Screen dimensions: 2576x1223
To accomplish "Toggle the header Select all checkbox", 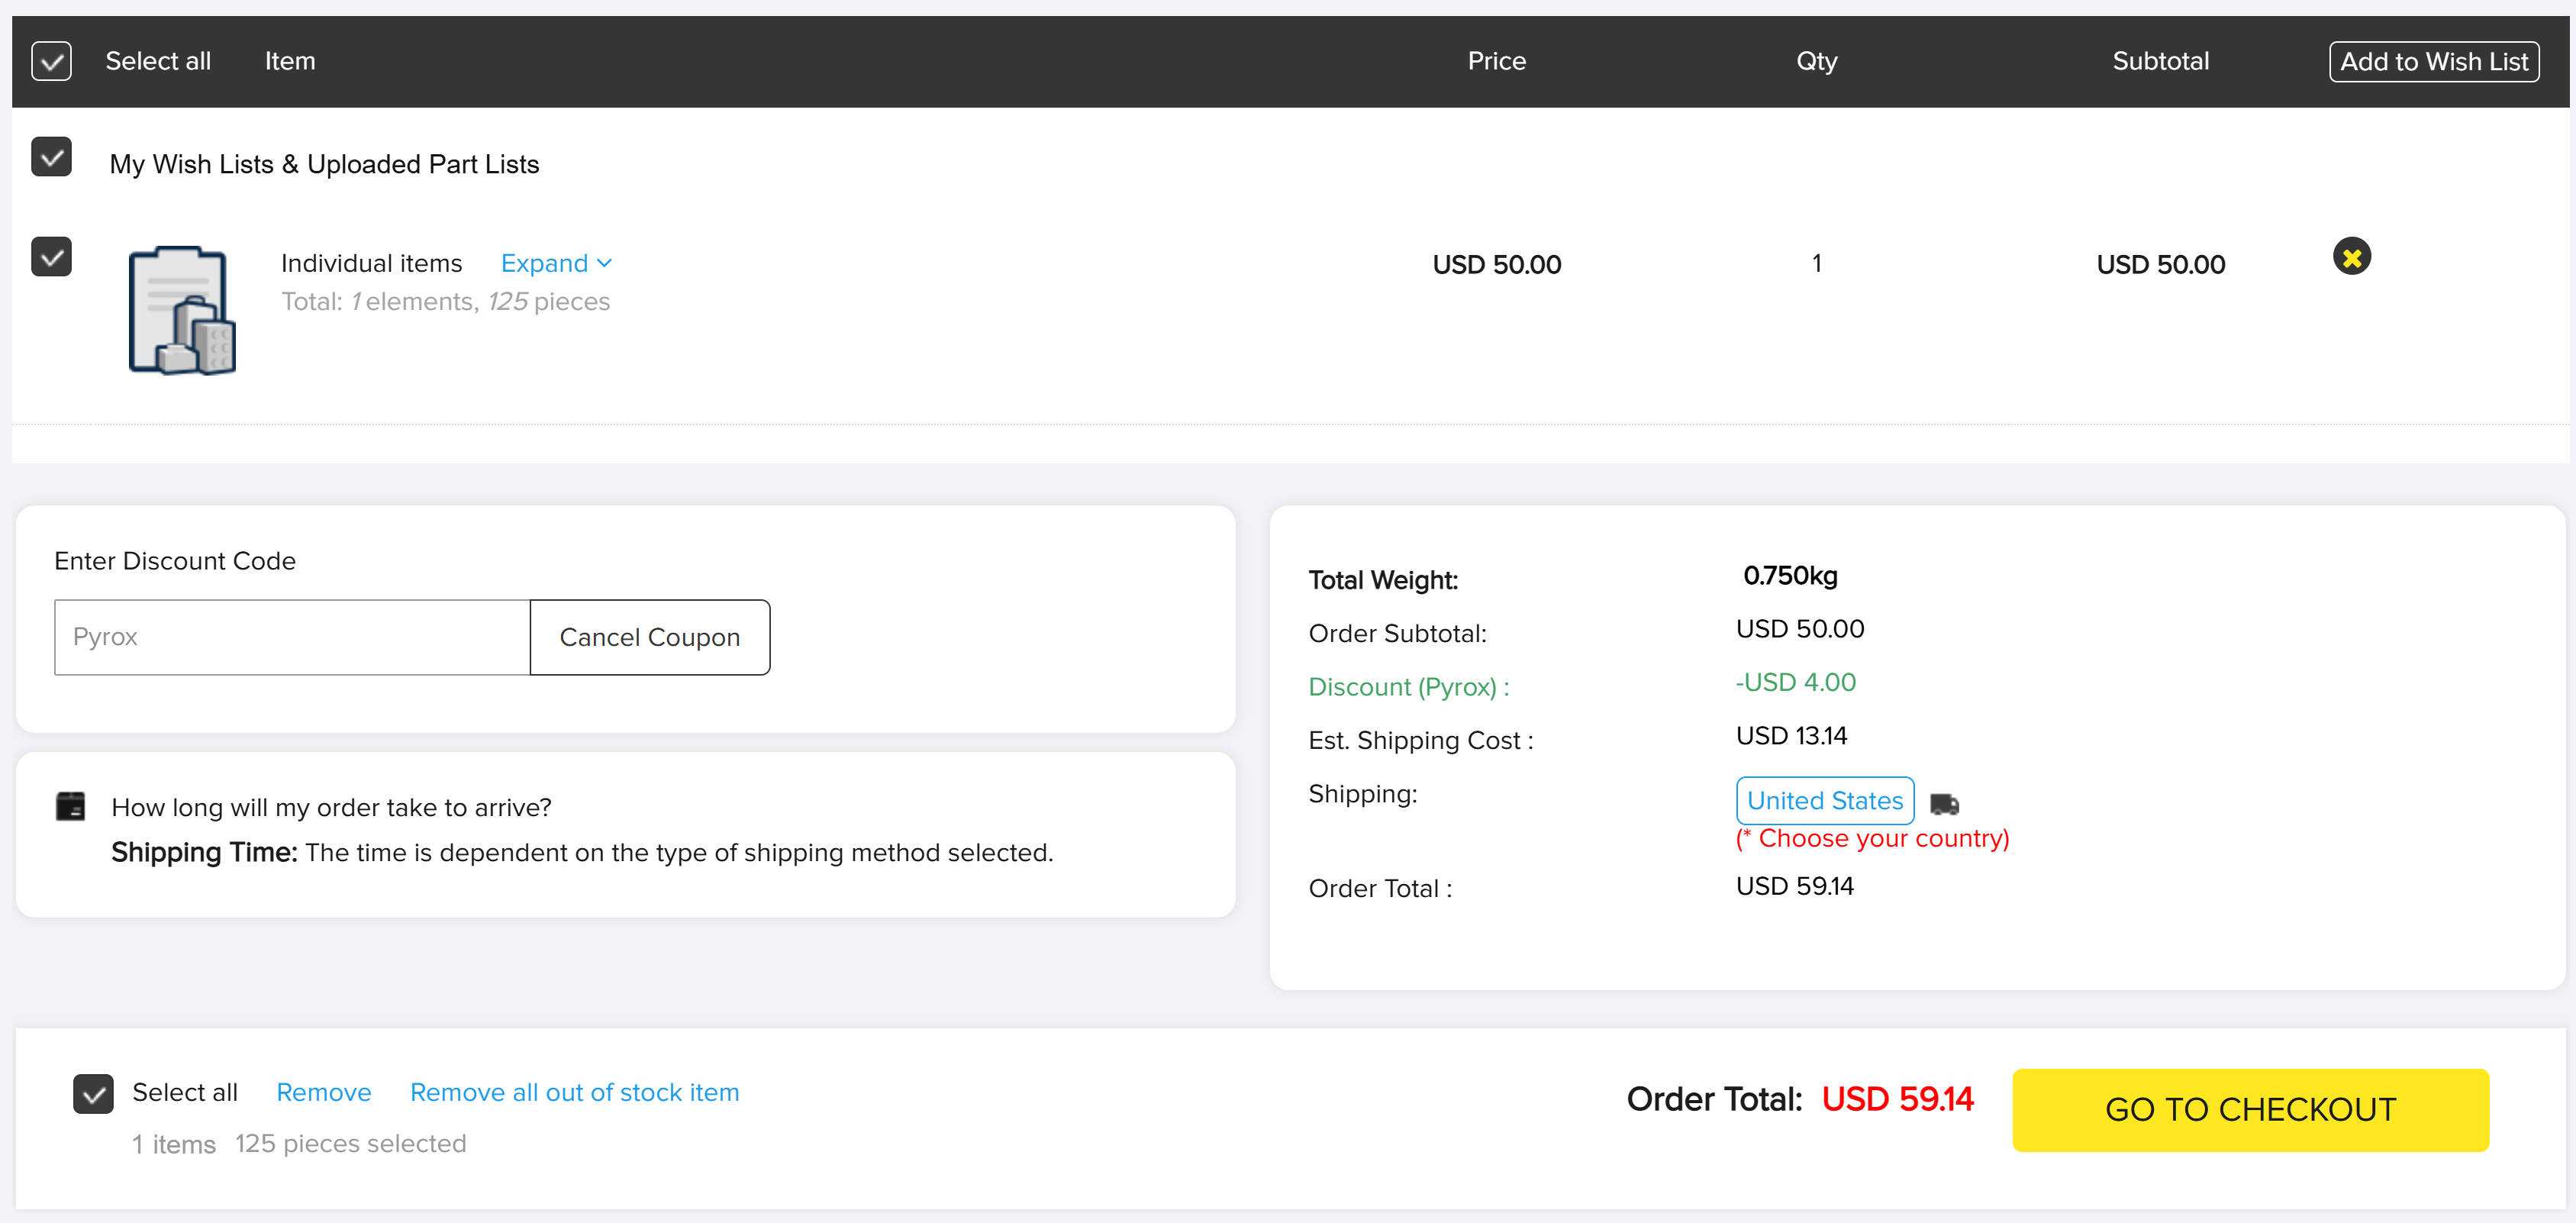I will [x=51, y=61].
